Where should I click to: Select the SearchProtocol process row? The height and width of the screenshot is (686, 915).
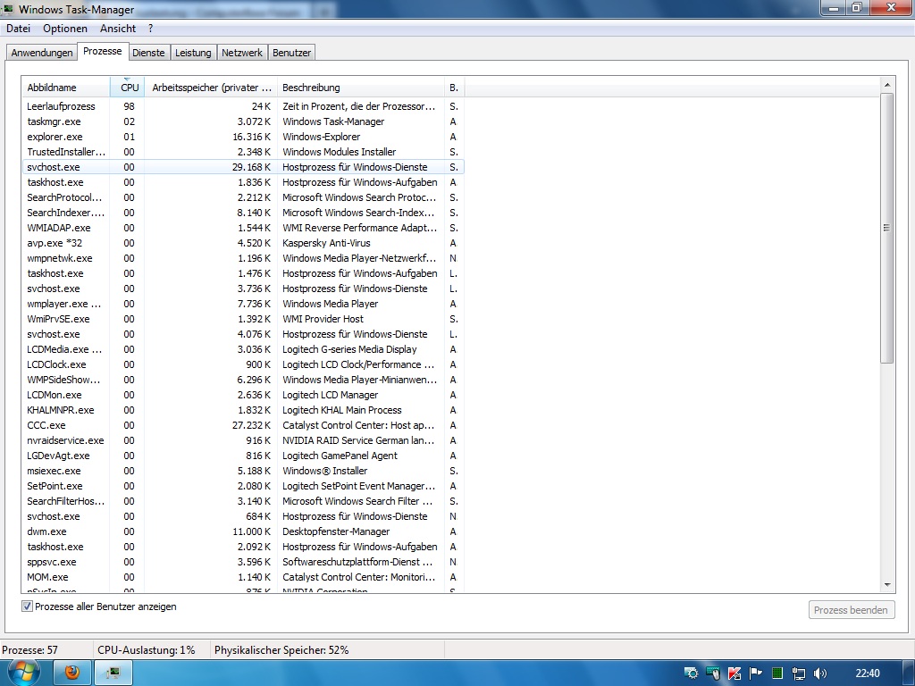[x=243, y=197]
